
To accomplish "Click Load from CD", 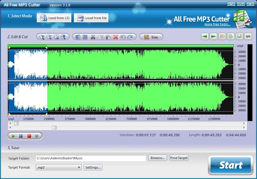I will 54,18.
